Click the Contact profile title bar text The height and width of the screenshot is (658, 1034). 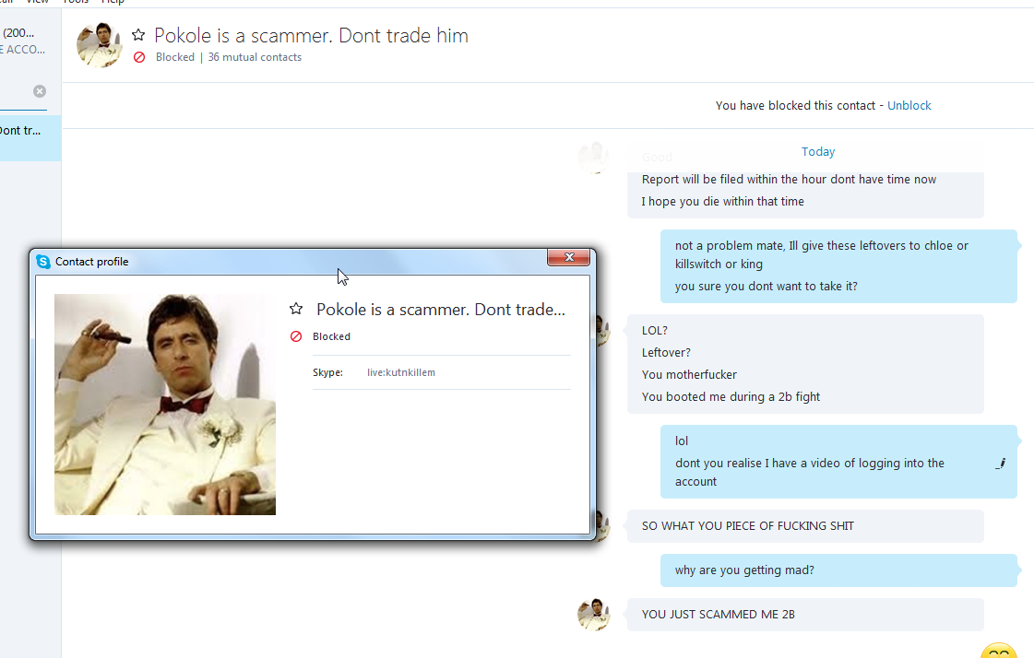click(91, 262)
